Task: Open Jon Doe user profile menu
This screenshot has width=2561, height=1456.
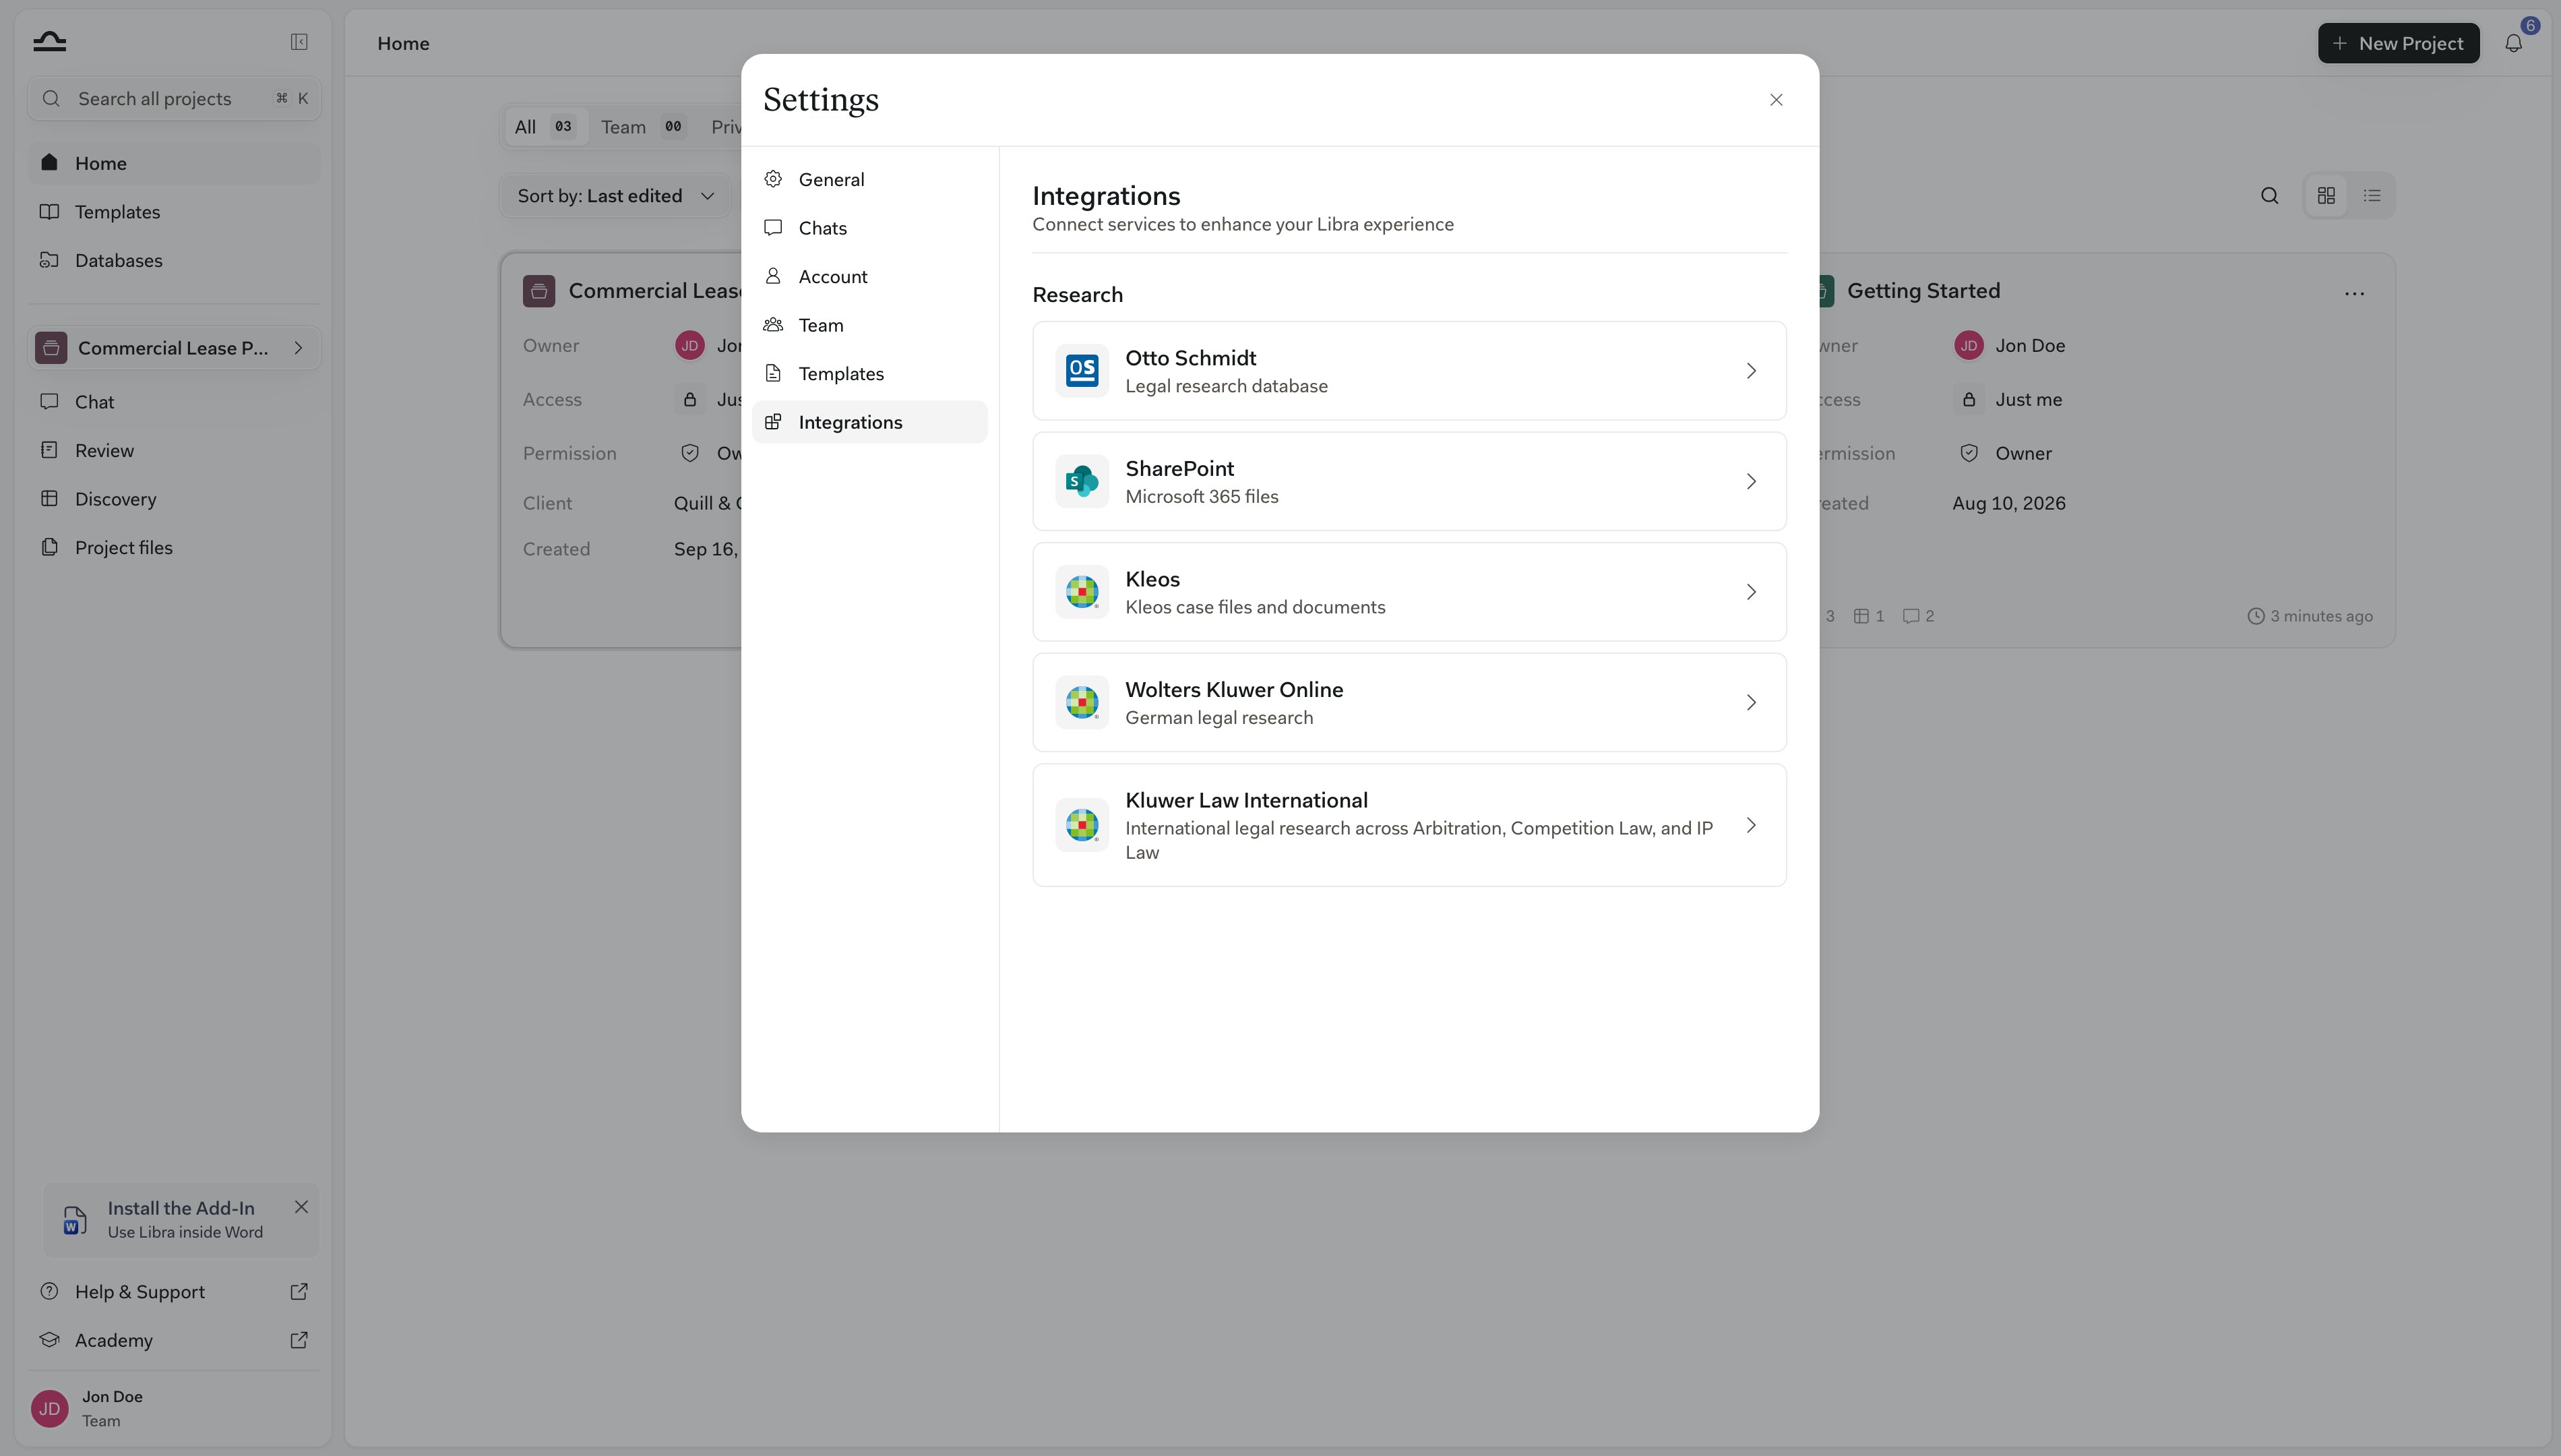Action: pos(175,1408)
